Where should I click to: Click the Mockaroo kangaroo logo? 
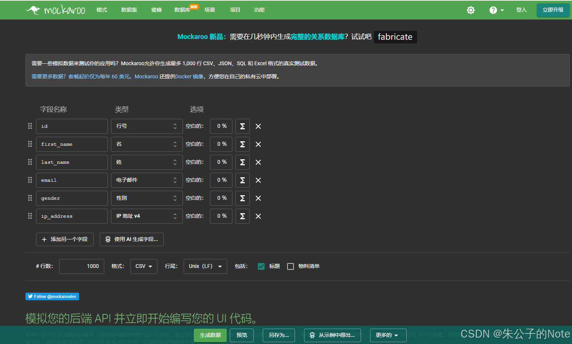(x=55, y=10)
